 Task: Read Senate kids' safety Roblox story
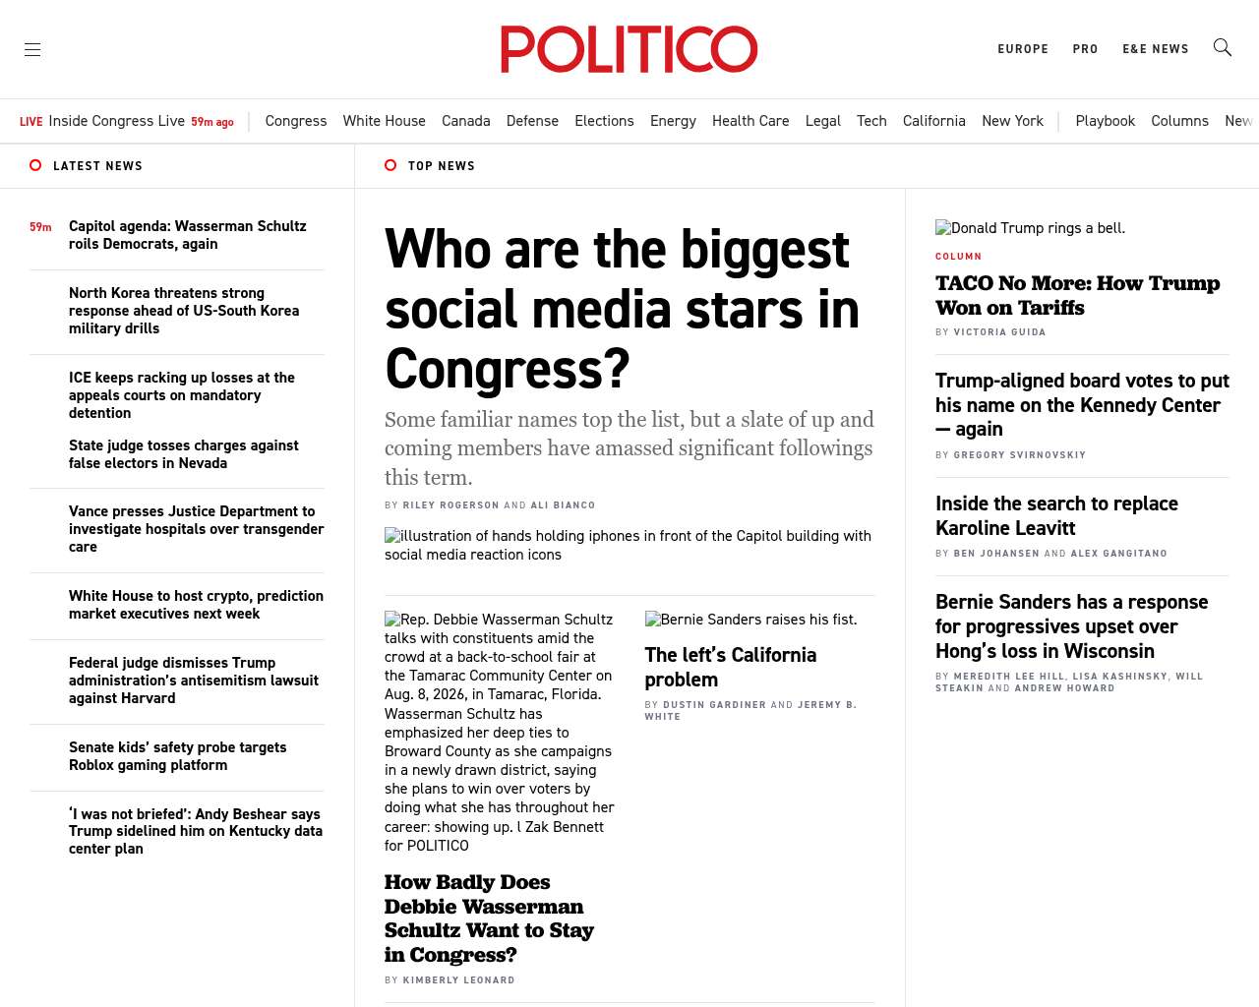(x=177, y=756)
